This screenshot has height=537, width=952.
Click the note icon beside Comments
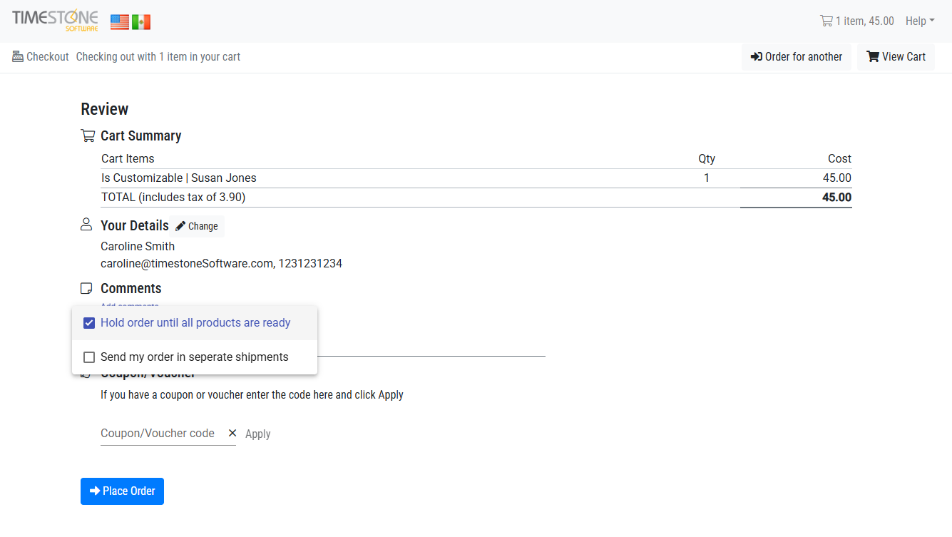(x=86, y=287)
